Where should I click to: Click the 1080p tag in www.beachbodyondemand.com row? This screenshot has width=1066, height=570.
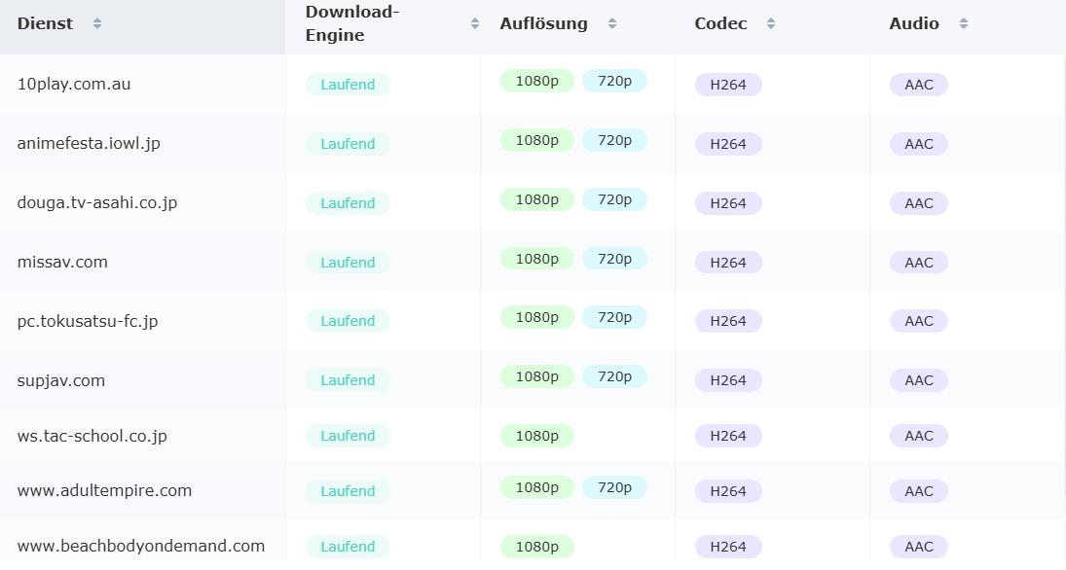point(537,547)
